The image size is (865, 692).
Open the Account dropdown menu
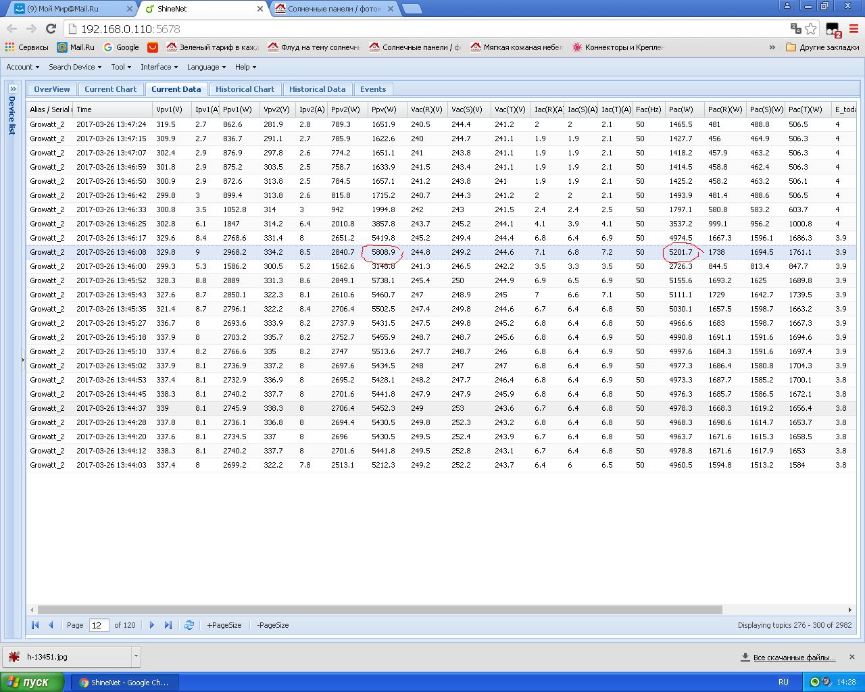click(x=23, y=67)
